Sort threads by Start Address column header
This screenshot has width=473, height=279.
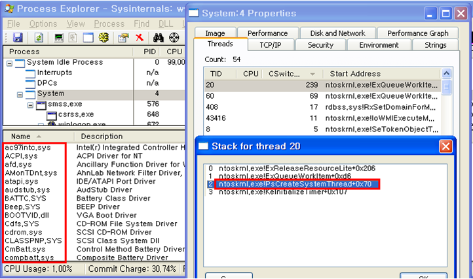pos(381,74)
